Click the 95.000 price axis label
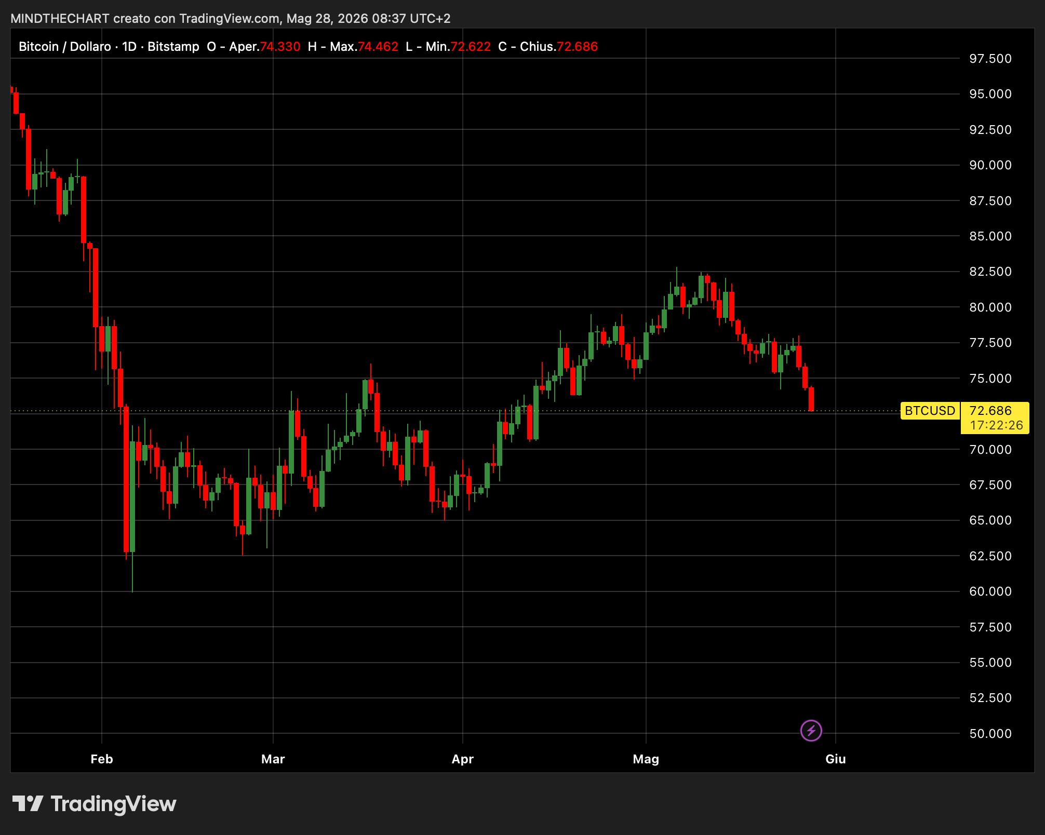 tap(990, 94)
